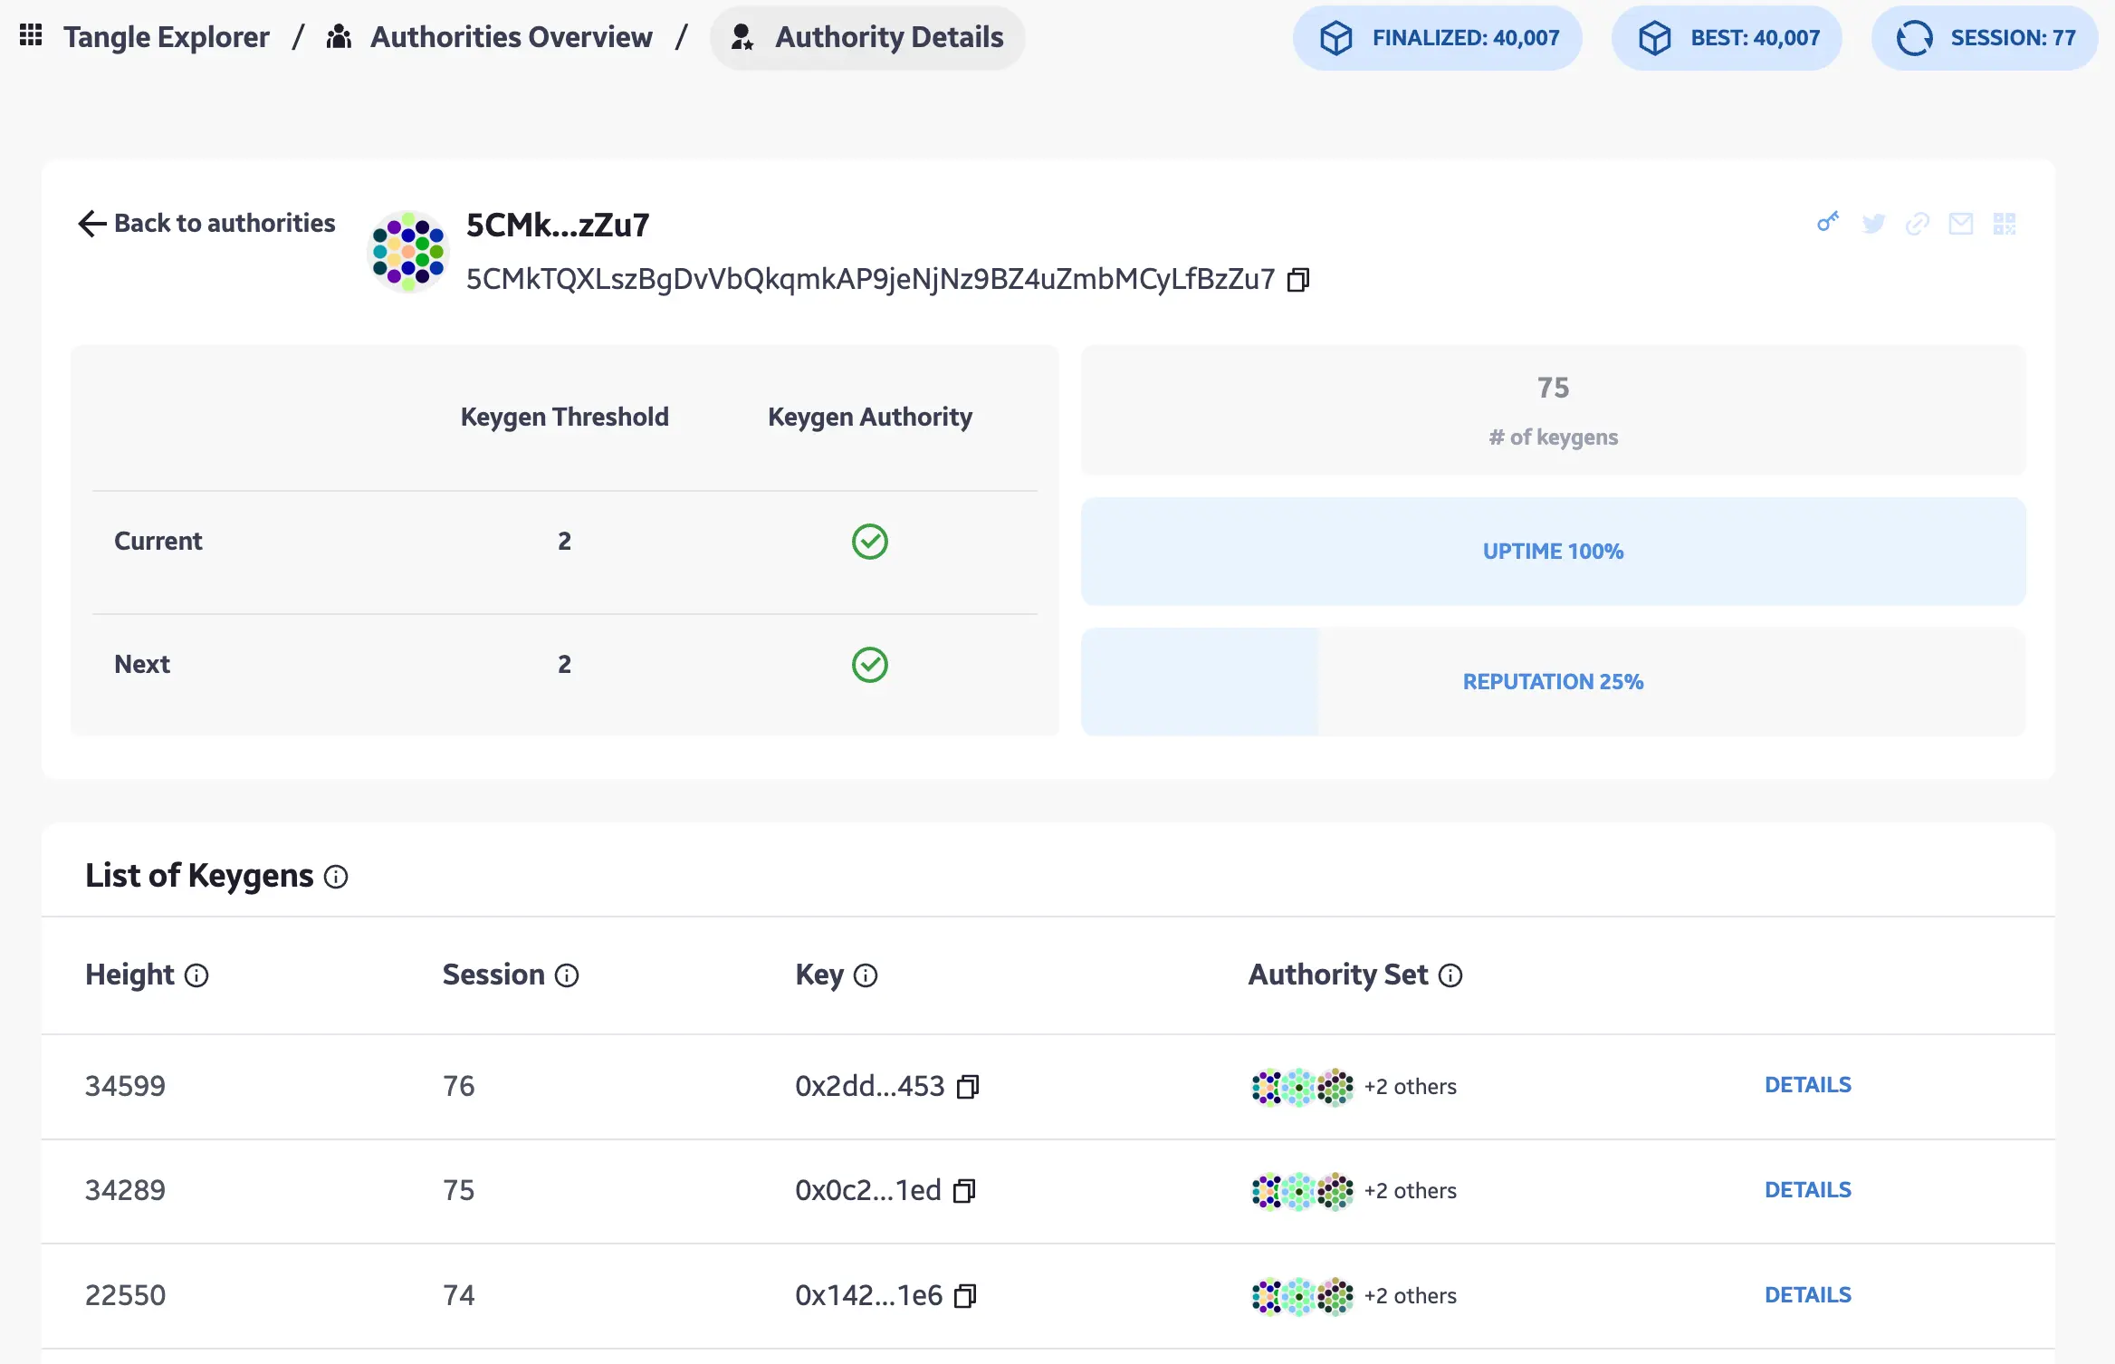The image size is (2115, 1364).
Task: Click the Keygen Authority column header
Action: 870,417
